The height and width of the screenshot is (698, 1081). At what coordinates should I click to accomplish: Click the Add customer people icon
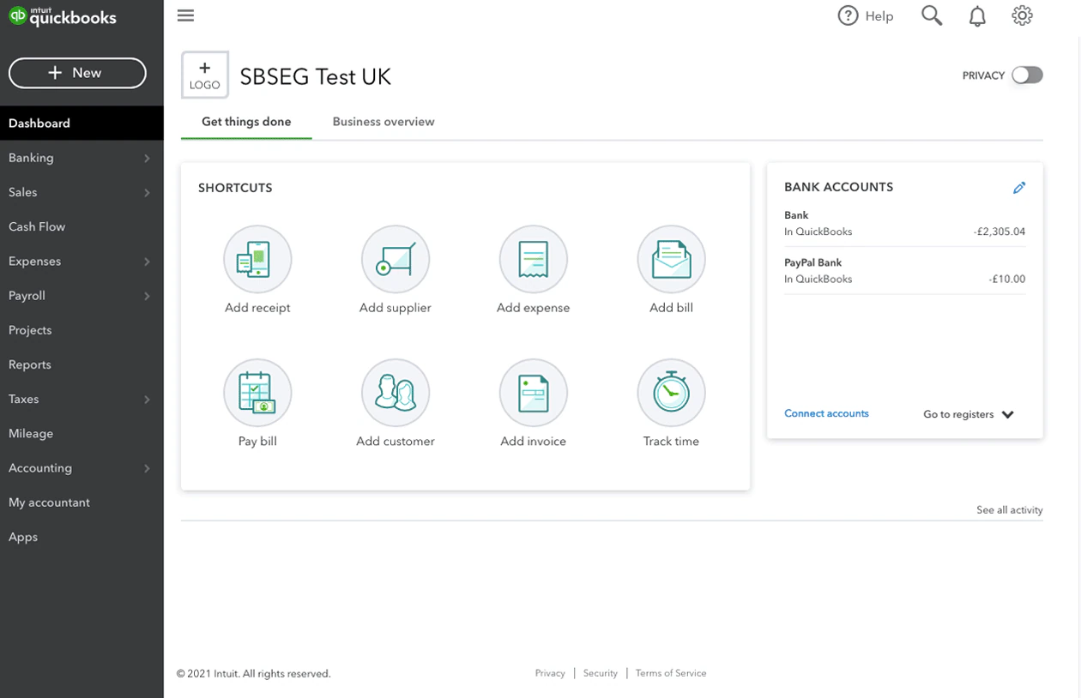(396, 393)
